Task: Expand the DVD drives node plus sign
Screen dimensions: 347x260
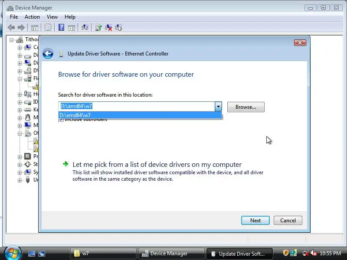Action: tap(20, 71)
